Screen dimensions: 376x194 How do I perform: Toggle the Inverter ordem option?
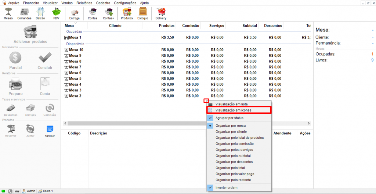click(x=226, y=187)
